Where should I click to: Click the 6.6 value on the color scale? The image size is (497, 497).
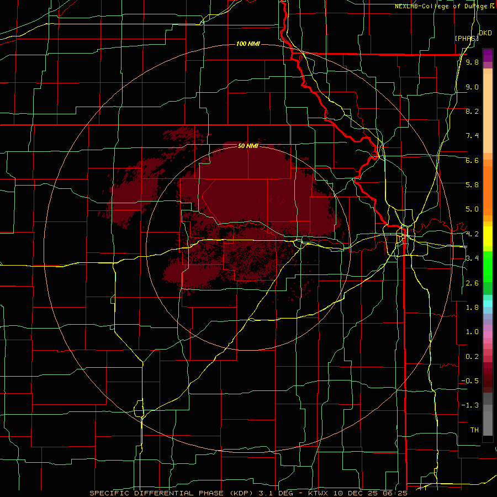point(472,160)
